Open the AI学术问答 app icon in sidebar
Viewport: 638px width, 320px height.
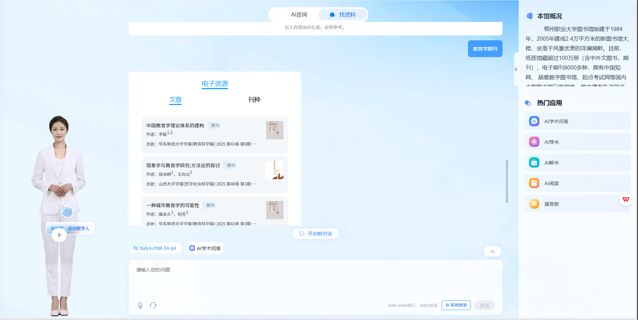[534, 121]
